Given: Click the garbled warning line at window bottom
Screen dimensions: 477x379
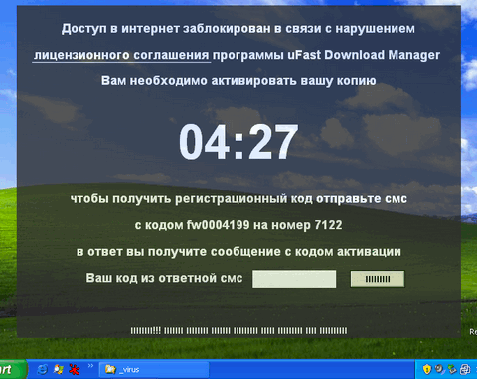Looking at the screenshot, I should 238,330.
